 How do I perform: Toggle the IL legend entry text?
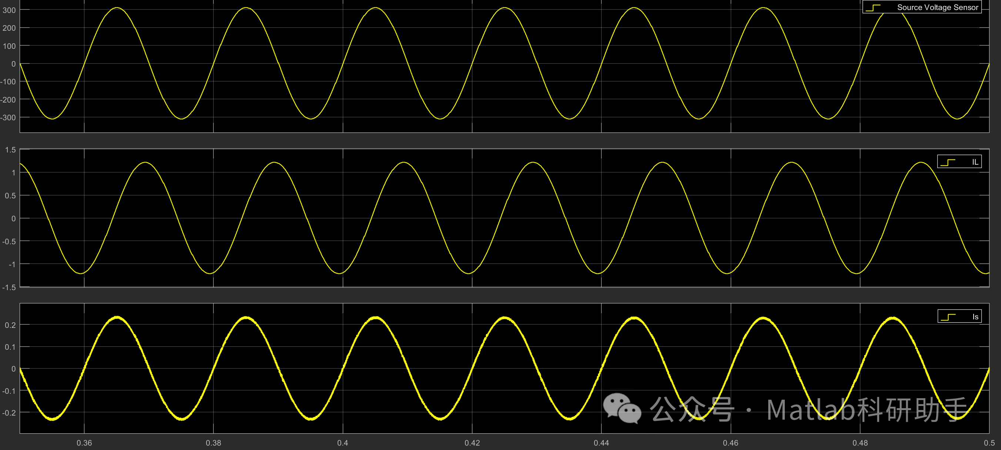point(975,162)
